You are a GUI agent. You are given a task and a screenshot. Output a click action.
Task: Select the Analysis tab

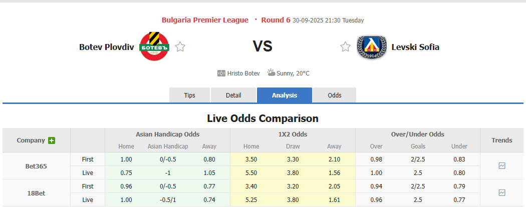tap(285, 95)
